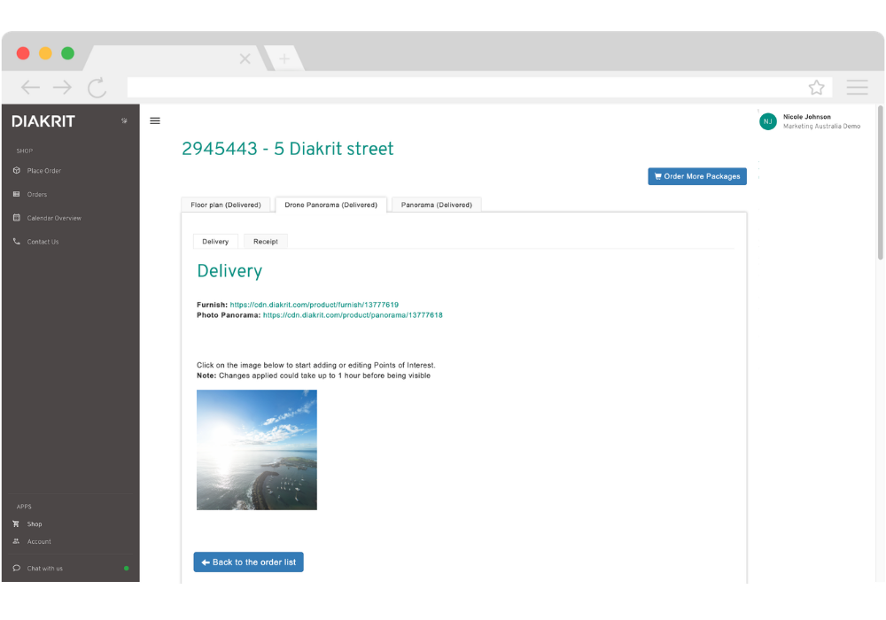Image resolution: width=886 pixels, height=620 pixels.
Task: Switch to Floor plan (Delivered) tab
Action: 225,205
